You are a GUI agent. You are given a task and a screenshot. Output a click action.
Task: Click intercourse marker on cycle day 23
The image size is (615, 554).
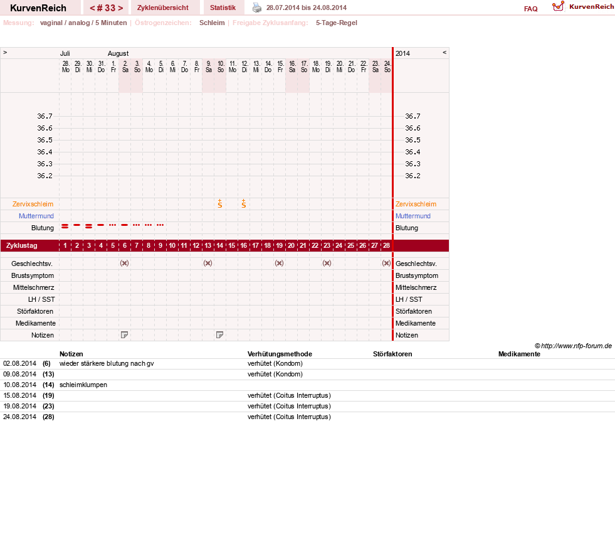pos(327,263)
